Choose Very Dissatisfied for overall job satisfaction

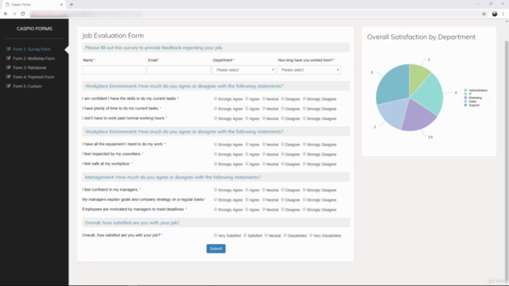coord(311,235)
